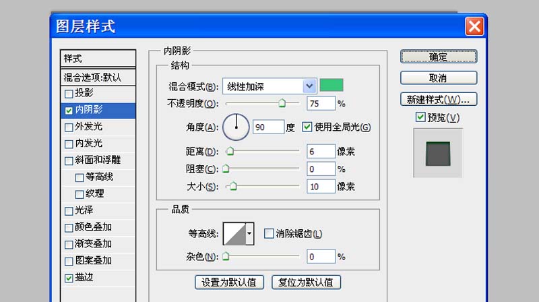Uncheck 使用全局光 global light option
Viewport: 539px width, 302px height.
tap(308, 127)
